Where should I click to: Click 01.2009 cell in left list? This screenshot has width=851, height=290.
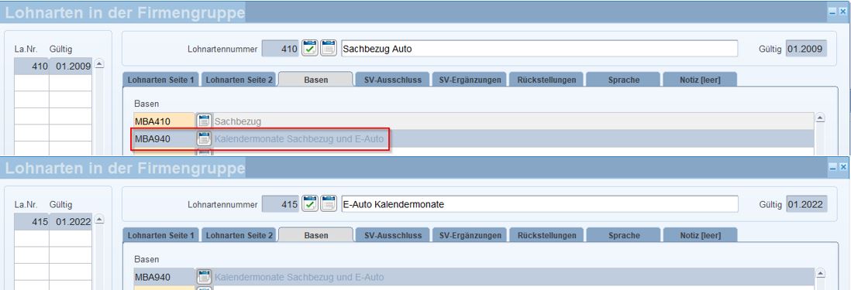coord(71,66)
